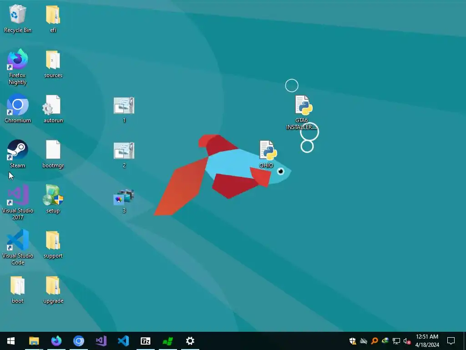
Task: Select the Visual Studio Code desktop shortcut
Action: click(x=18, y=247)
